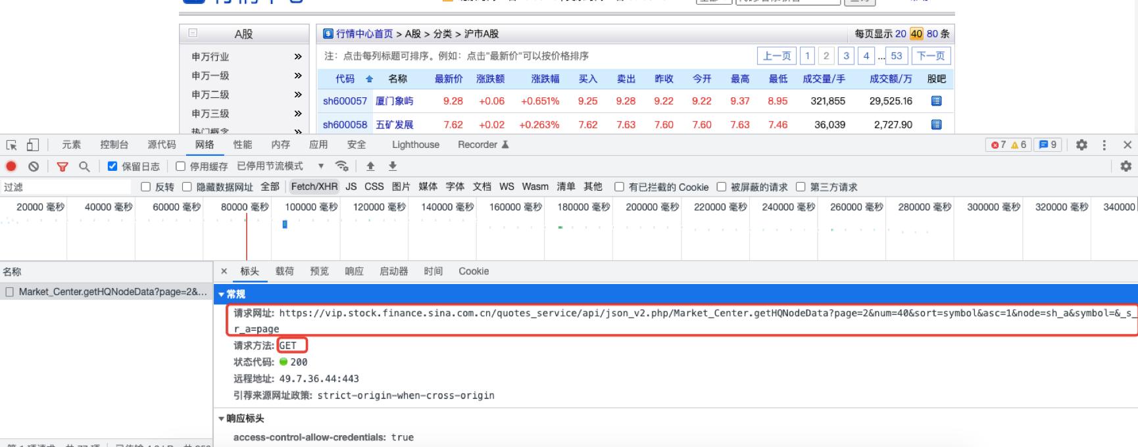Close the request details pane

coord(224,271)
